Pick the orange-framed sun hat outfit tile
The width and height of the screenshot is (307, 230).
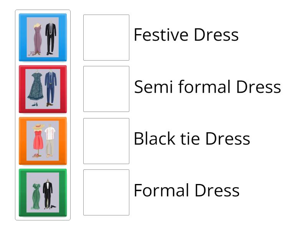coord(43,139)
